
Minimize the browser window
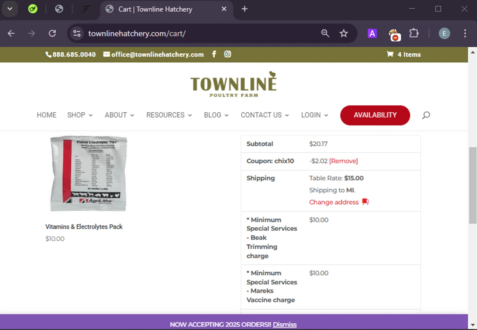(x=412, y=9)
